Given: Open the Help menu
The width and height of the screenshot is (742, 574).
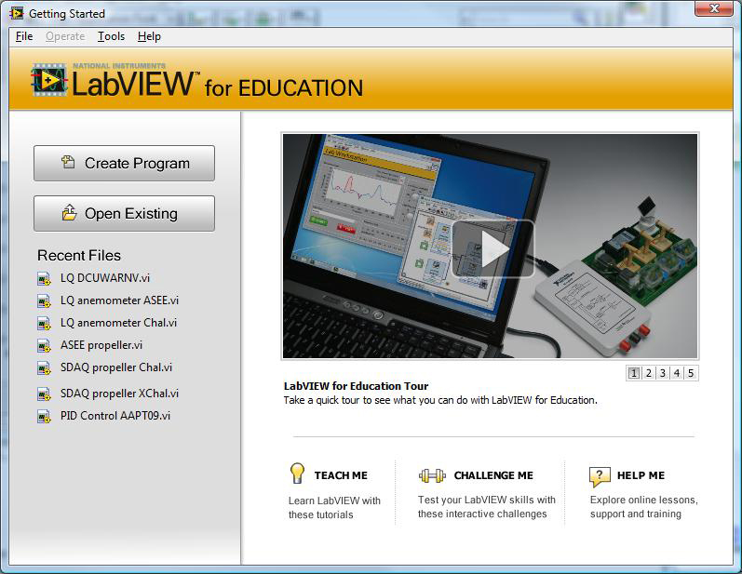Looking at the screenshot, I should point(149,36).
